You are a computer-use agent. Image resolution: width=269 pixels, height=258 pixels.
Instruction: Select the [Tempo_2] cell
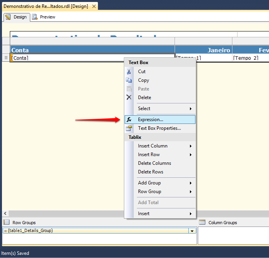tap(251, 58)
